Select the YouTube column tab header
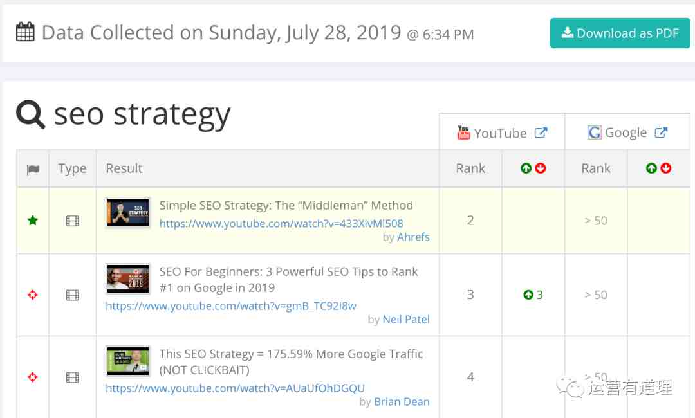Screen dimensions: 695x418 pos(502,132)
